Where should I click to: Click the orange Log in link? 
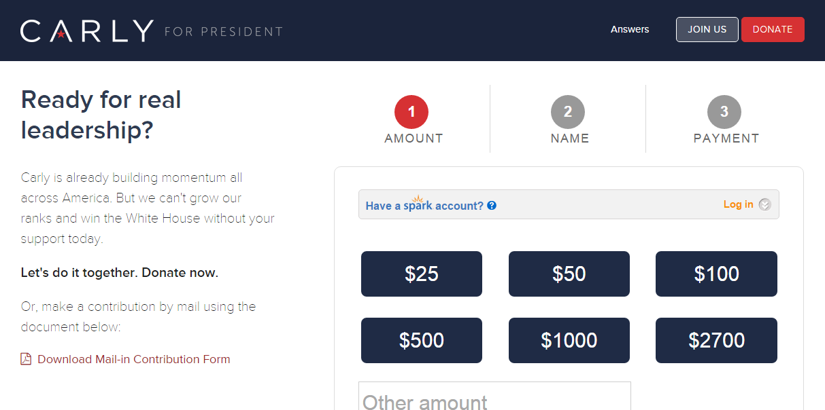tap(739, 204)
